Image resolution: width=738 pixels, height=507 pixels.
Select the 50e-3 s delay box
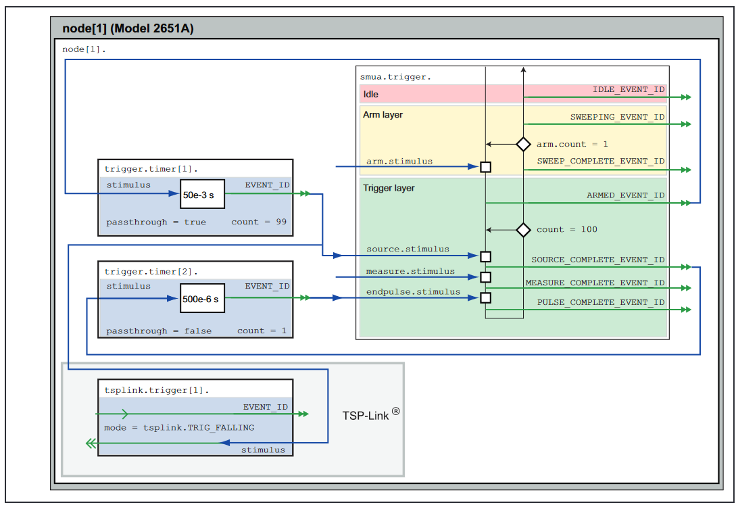click(x=201, y=194)
